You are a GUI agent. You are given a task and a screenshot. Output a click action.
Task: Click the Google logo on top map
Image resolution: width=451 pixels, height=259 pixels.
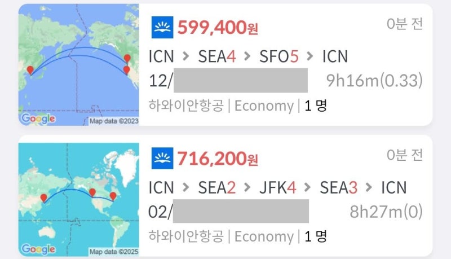coord(38,118)
